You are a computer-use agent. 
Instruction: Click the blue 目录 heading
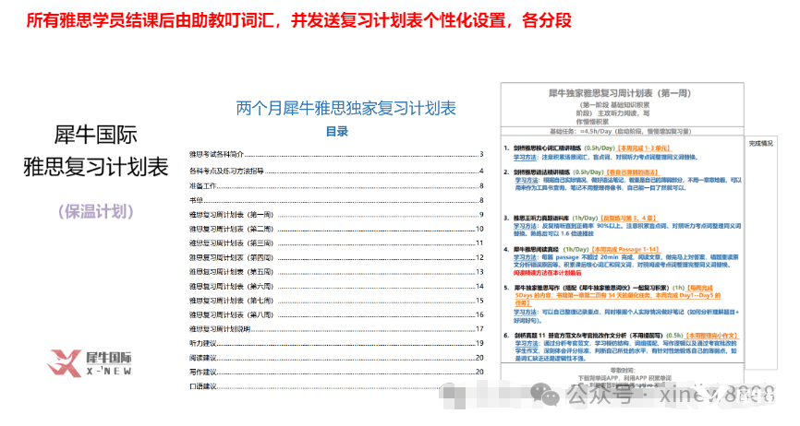[337, 132]
